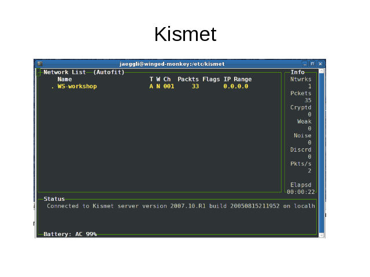Click the Network List (Autofit) panel title

click(84, 72)
